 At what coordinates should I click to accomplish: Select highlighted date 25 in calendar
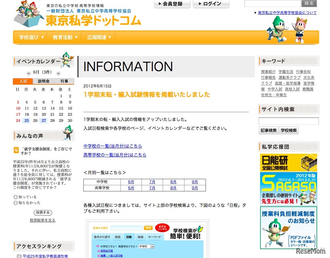click(27, 120)
